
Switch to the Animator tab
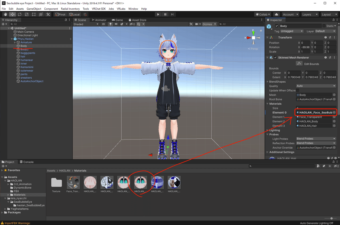(99, 20)
